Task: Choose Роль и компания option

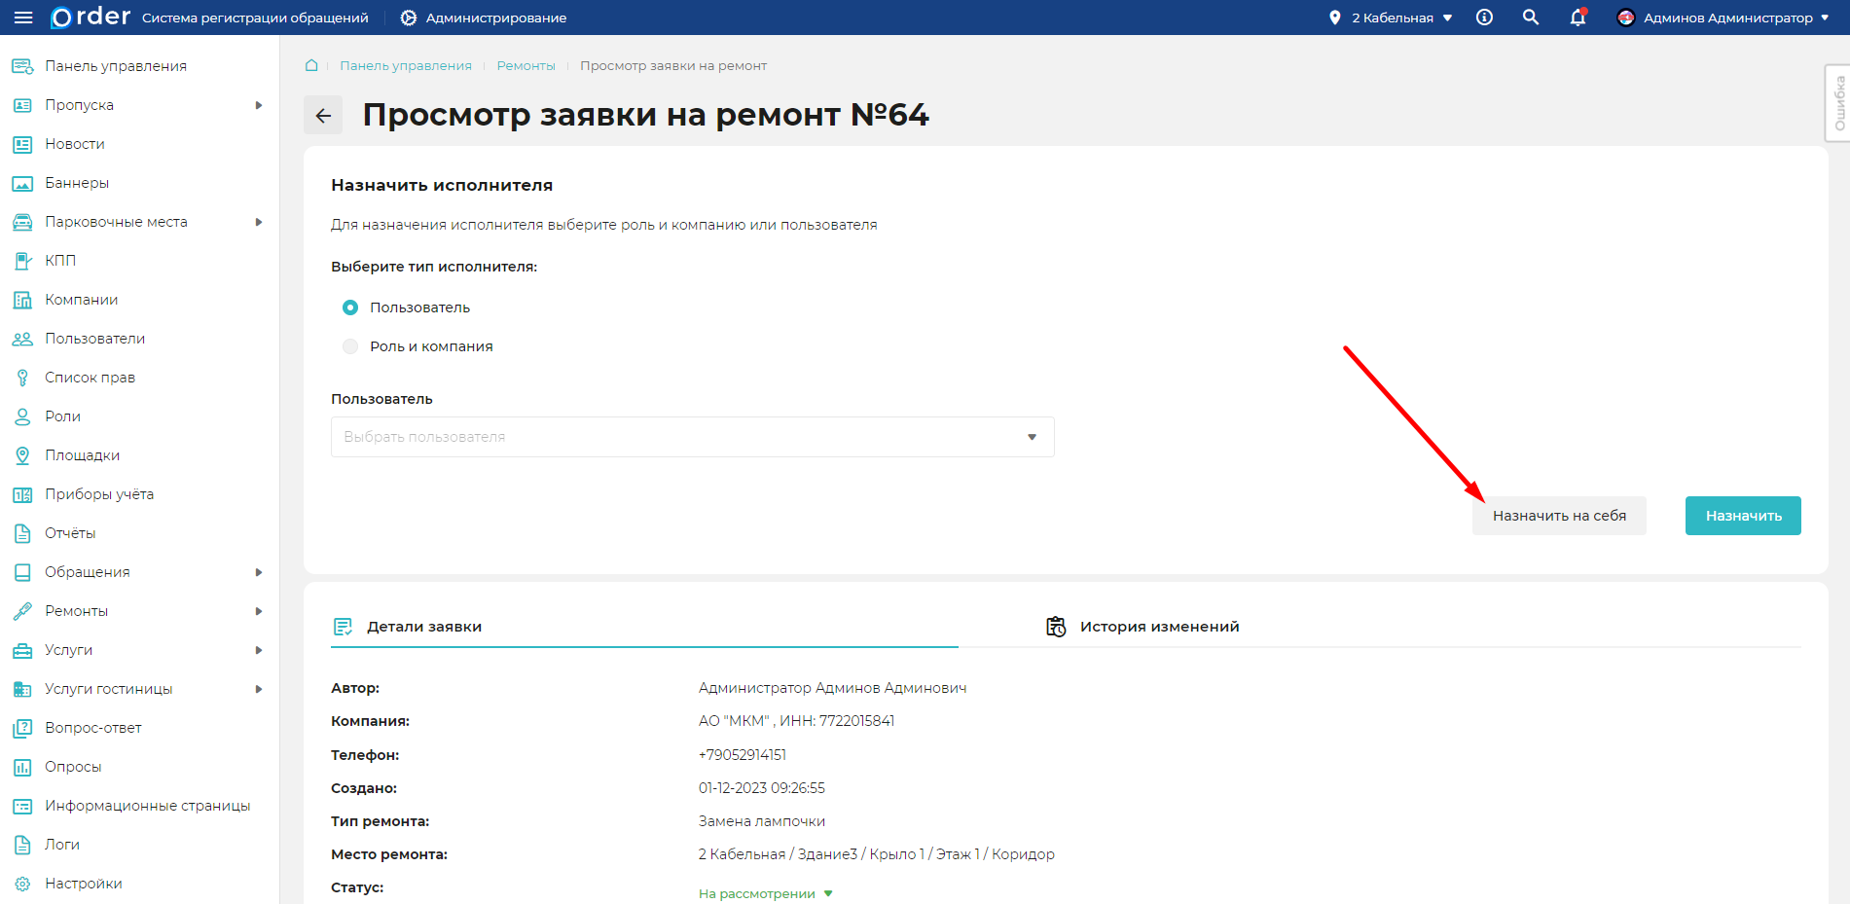Action: coord(349,345)
